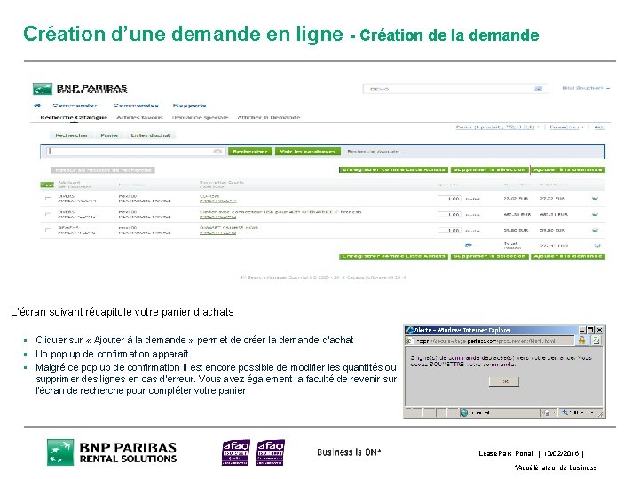Click the Voir les catalogues button
Viewport: 639px width, 479px height.
(308, 152)
